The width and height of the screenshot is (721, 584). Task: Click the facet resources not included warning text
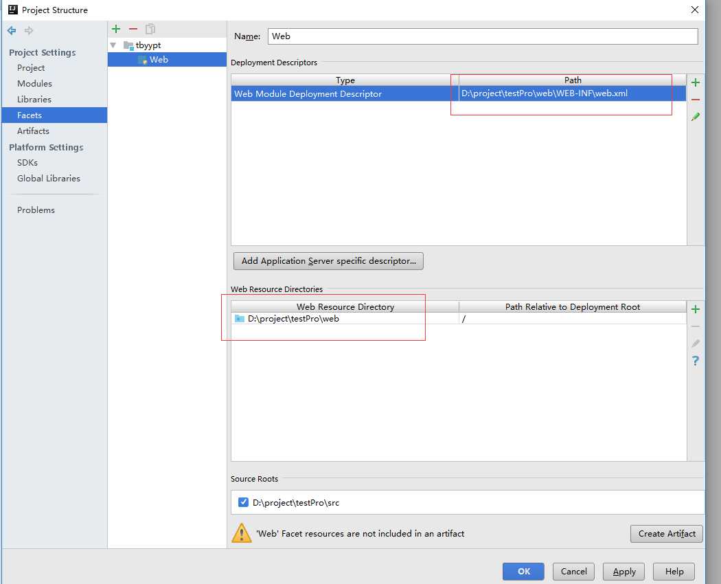pyautogui.click(x=360, y=534)
